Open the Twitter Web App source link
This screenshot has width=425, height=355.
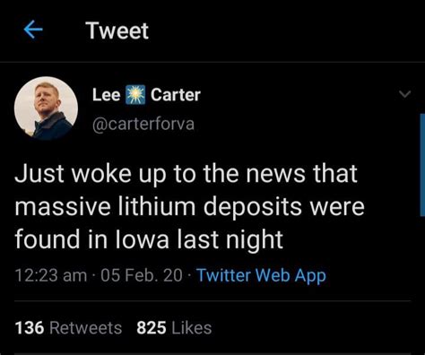(x=261, y=275)
